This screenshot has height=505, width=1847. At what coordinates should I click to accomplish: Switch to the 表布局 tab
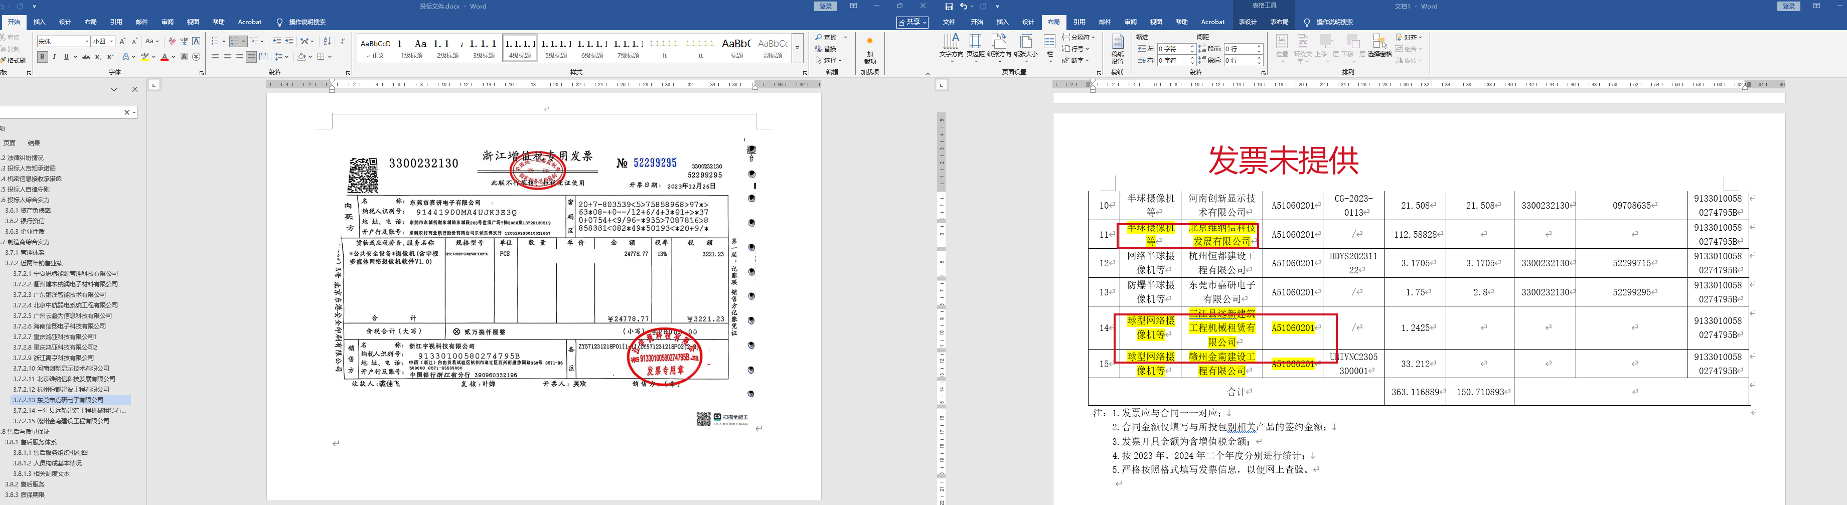[1279, 22]
